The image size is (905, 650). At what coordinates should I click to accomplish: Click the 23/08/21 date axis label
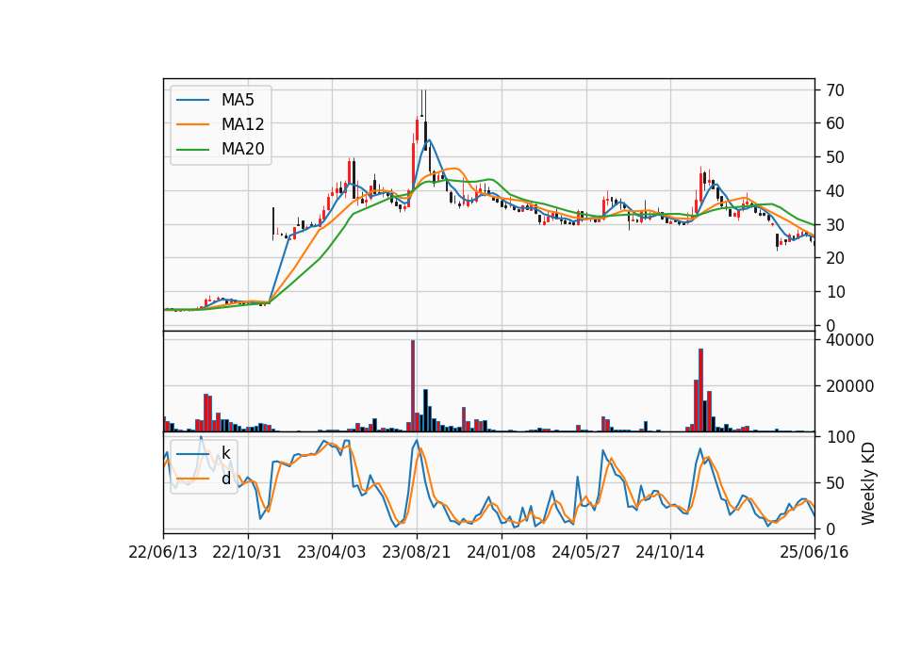point(416,552)
